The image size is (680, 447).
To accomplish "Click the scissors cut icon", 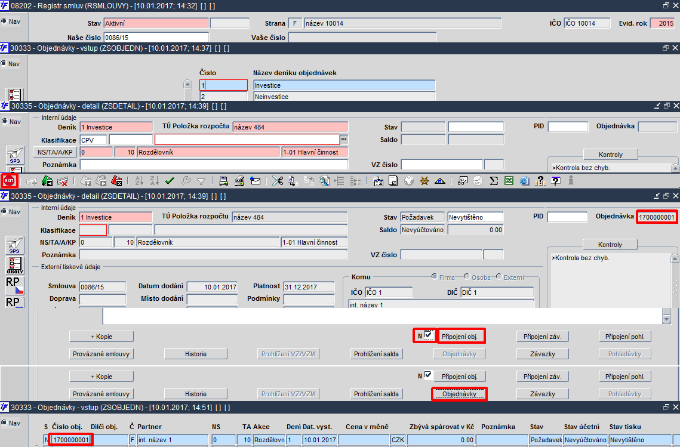I will [278, 181].
